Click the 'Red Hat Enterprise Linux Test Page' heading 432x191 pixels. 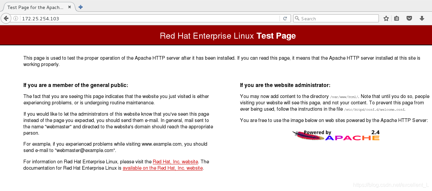(x=228, y=36)
